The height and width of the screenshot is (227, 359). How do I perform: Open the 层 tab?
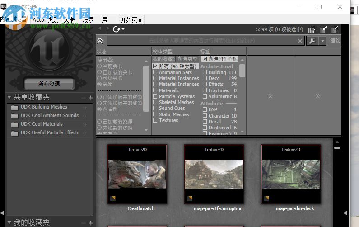tap(105, 20)
